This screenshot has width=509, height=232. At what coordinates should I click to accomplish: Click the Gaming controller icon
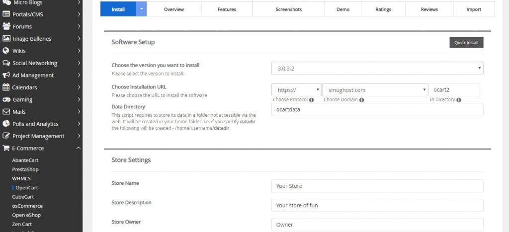point(6,100)
